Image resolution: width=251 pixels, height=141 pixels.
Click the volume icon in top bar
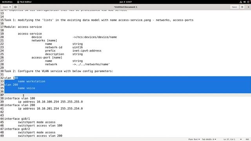244,2
